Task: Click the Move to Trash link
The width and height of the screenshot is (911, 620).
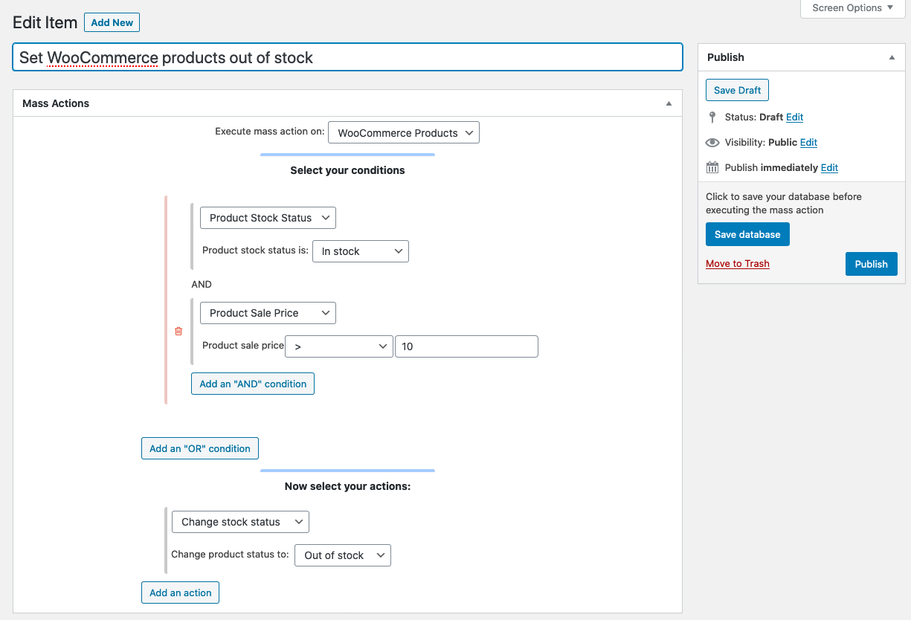Action: click(737, 264)
